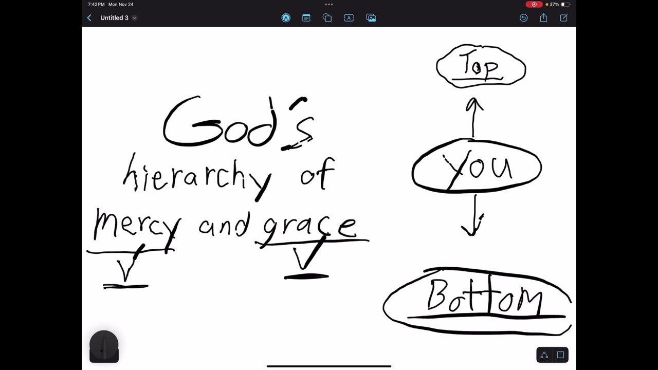Select the drawing pen tool

click(x=286, y=18)
